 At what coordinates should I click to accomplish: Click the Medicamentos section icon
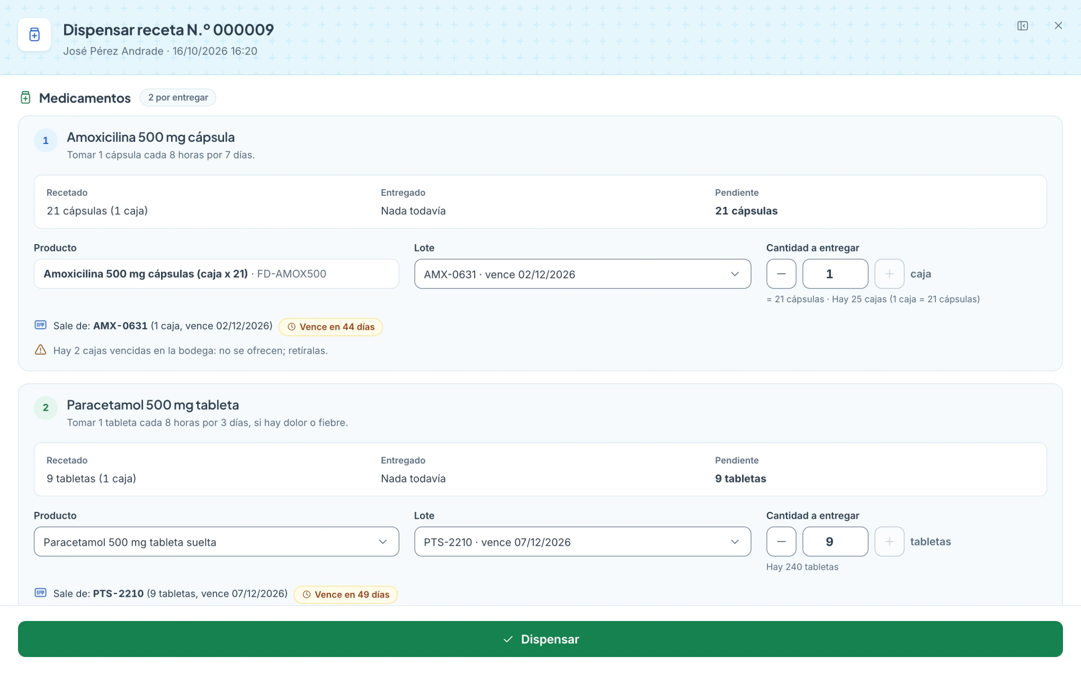pyautogui.click(x=25, y=98)
